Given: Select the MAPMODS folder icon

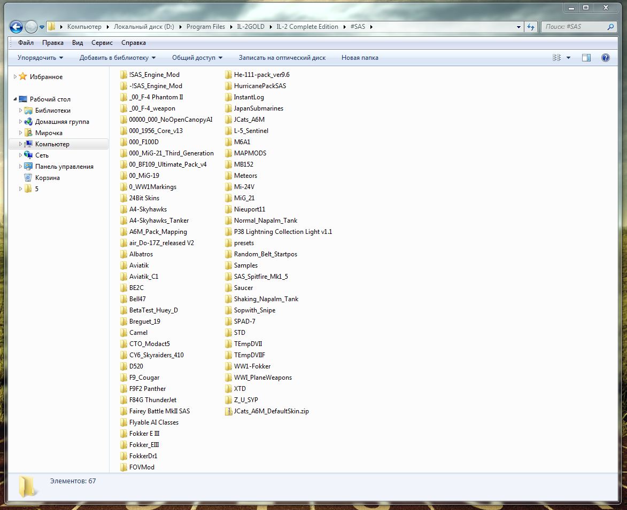Looking at the screenshot, I should [228, 153].
